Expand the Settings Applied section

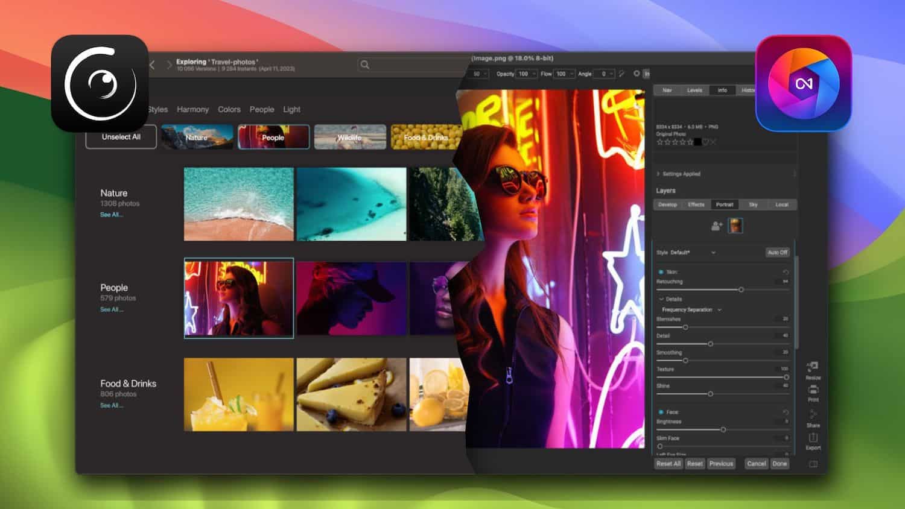click(658, 174)
